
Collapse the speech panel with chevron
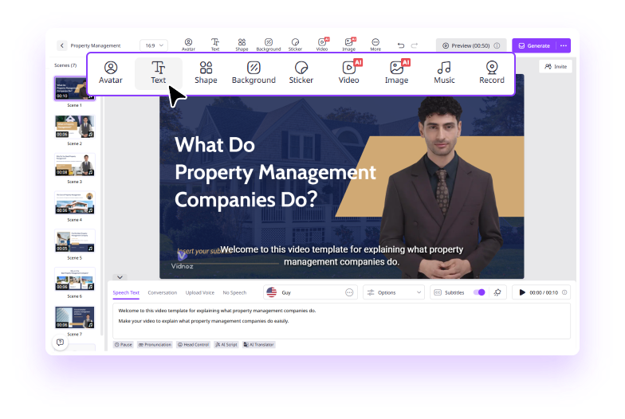(120, 277)
